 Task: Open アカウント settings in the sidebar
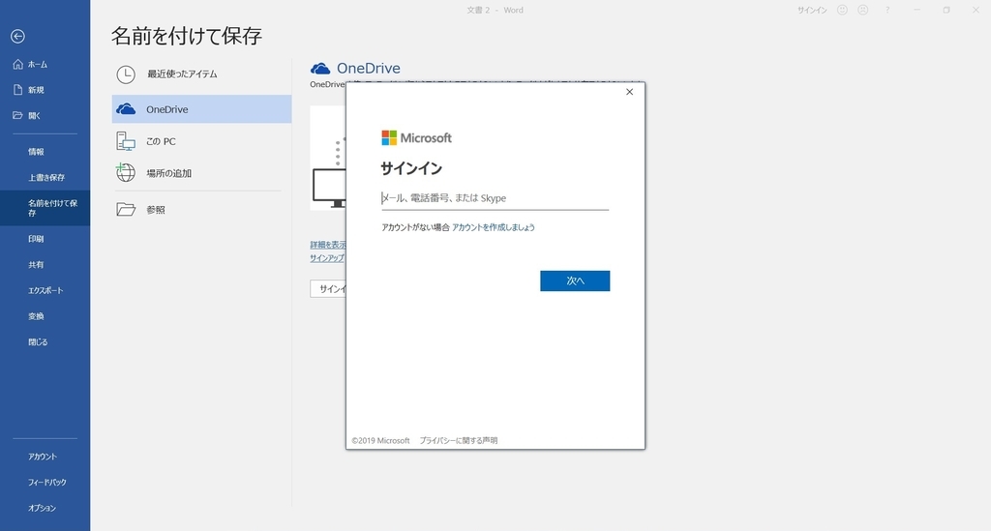45,457
